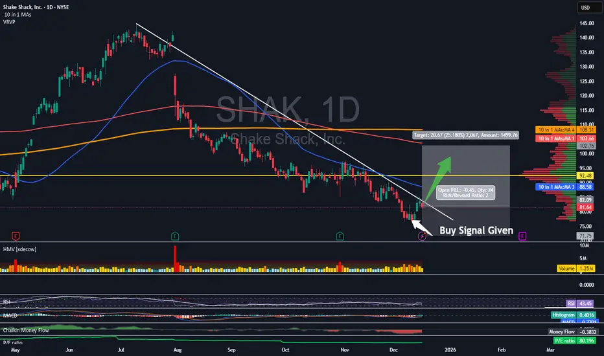Click the blue MA 3 price label 88.58
The width and height of the screenshot is (604, 356).
tap(566, 187)
